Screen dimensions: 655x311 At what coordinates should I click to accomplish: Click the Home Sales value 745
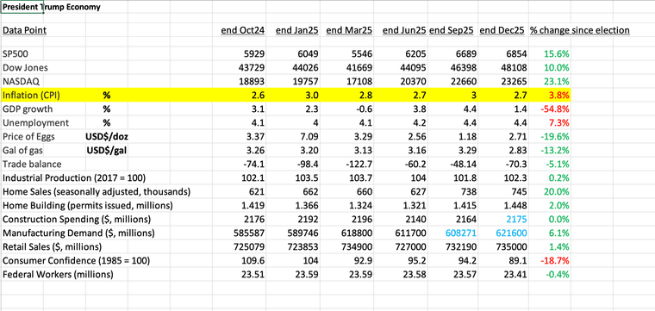[519, 191]
